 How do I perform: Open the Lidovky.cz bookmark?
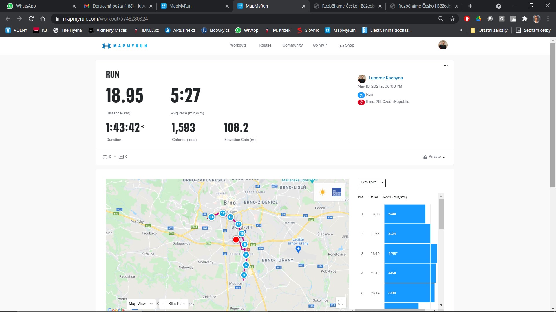coord(215,30)
